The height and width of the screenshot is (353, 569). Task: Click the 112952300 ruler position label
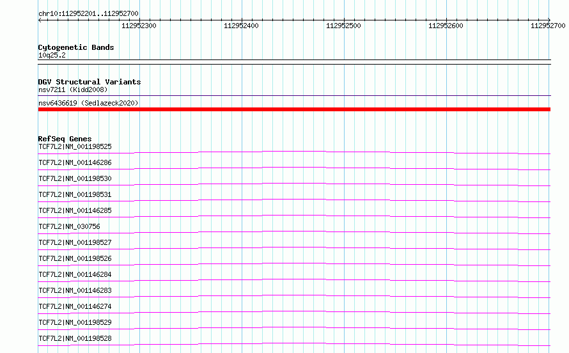pos(139,26)
